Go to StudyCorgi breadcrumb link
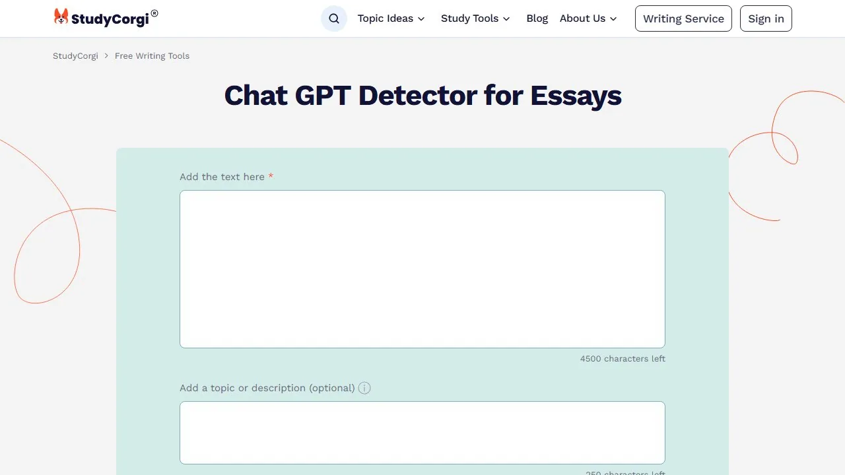845x475 pixels. pyautogui.click(x=75, y=56)
